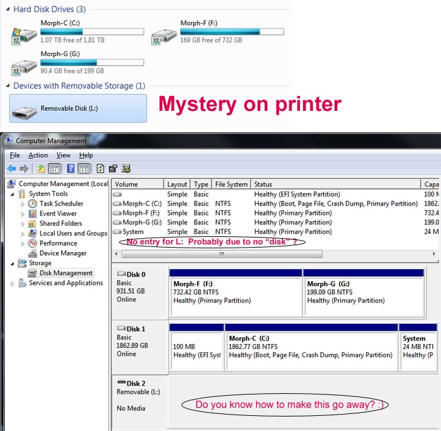Open the View menu

[64, 155]
